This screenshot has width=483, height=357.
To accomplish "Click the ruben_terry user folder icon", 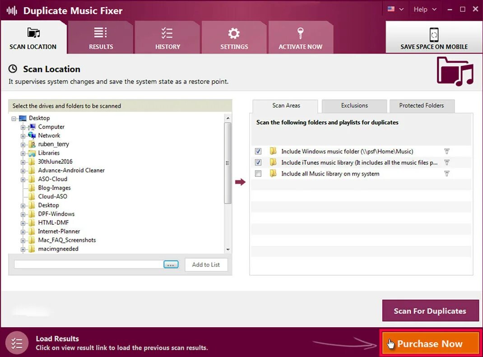I will click(32, 144).
